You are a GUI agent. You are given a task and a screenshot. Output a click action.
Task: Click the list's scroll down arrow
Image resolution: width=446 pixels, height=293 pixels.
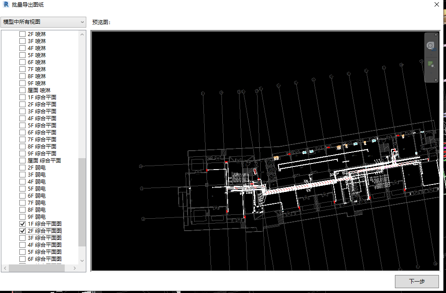[82, 260]
